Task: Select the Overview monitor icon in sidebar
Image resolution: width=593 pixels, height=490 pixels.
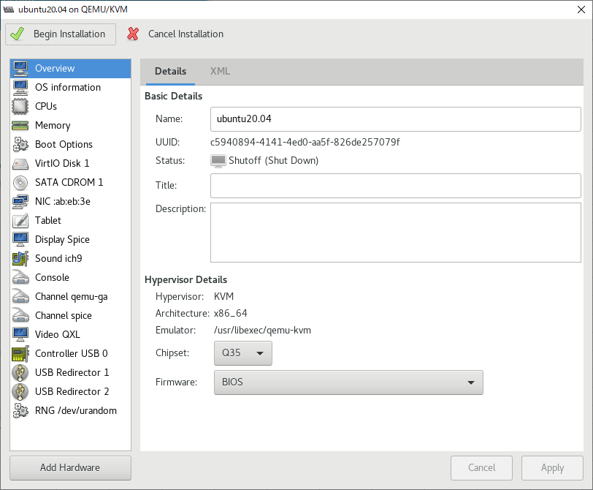Action: pos(20,68)
